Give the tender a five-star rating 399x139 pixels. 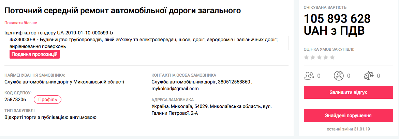[x=332, y=57]
